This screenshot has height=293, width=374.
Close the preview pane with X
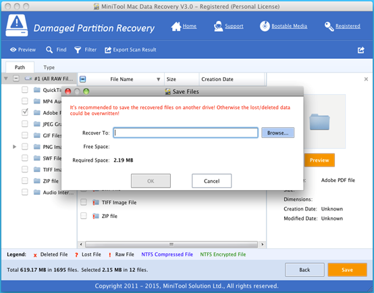point(366,79)
